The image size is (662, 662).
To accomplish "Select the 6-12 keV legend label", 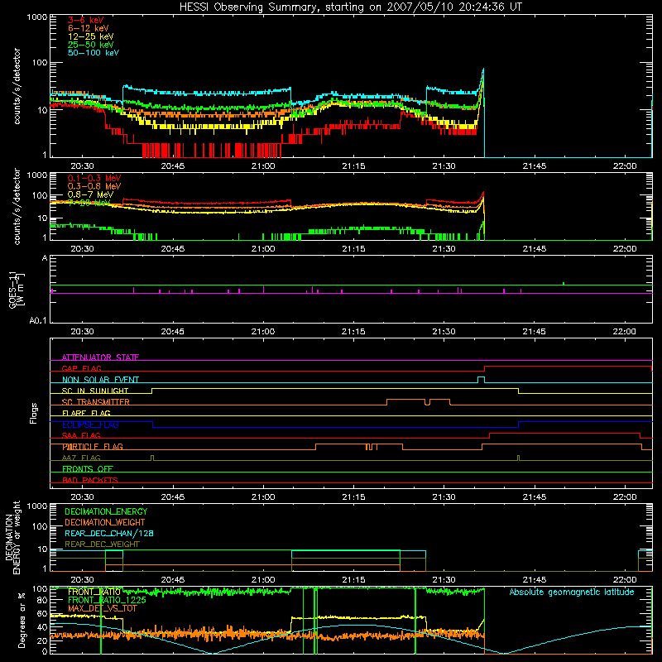I will pyautogui.click(x=89, y=28).
